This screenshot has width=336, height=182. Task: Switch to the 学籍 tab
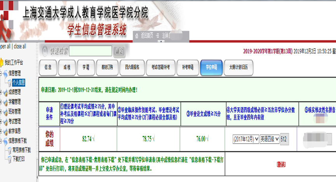click(86, 67)
